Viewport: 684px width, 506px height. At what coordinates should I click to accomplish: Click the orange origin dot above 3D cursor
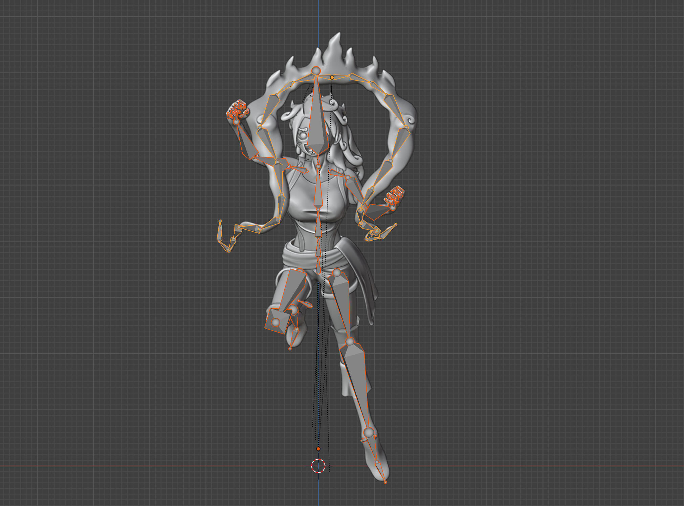(x=318, y=449)
